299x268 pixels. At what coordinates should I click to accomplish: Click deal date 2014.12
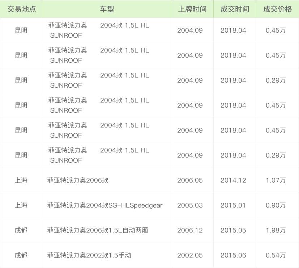point(233,180)
